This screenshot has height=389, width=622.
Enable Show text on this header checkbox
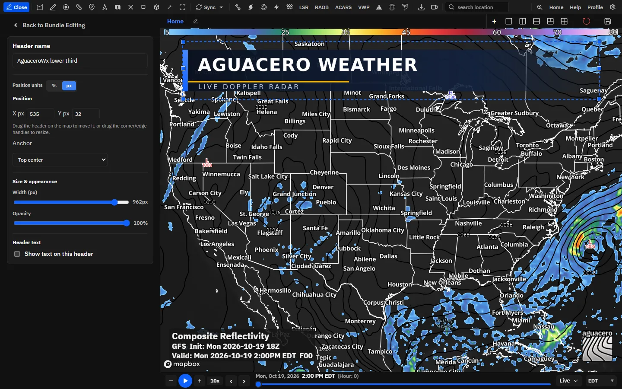click(x=17, y=254)
